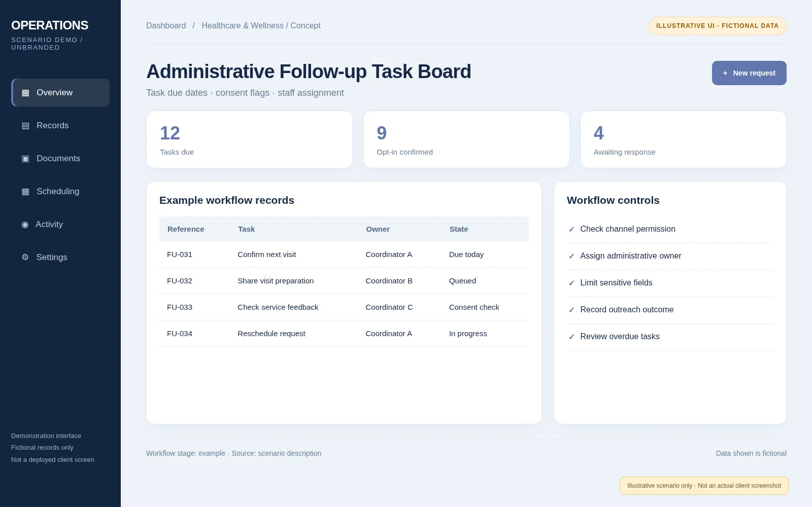
Task: Click the Activity circle icon
Action: point(25,225)
